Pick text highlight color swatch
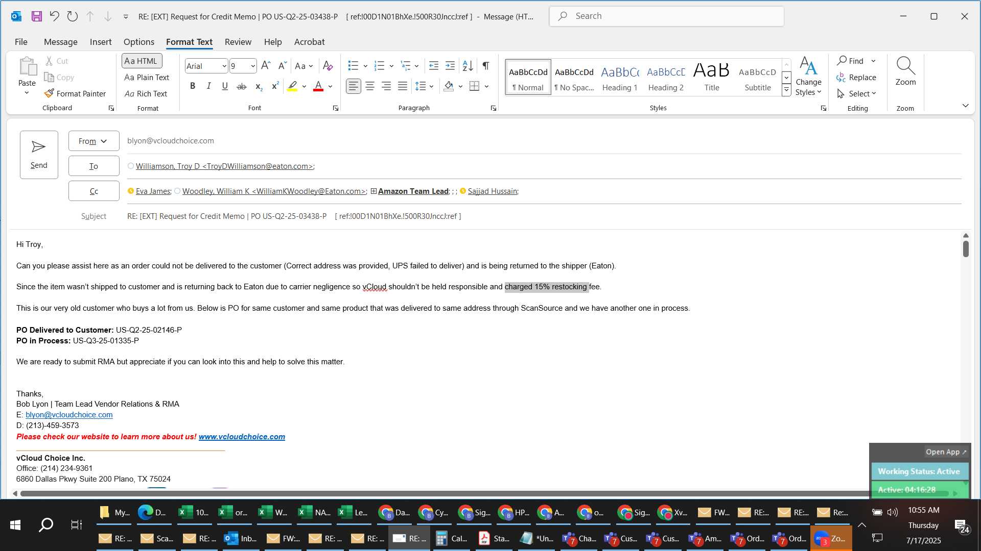981x551 pixels. [292, 86]
